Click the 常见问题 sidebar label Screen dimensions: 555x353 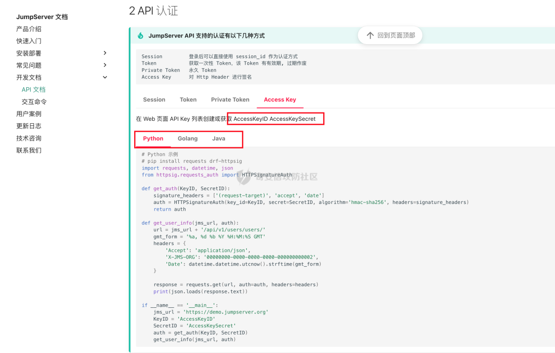29,65
